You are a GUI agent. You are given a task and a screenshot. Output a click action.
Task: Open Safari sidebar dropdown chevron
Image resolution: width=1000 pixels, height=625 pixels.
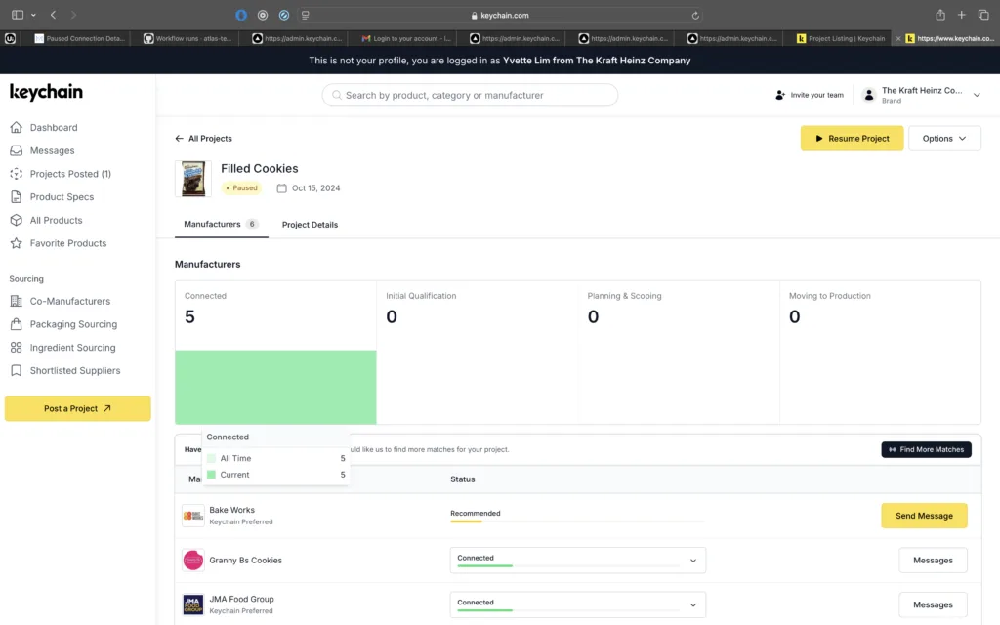click(33, 15)
